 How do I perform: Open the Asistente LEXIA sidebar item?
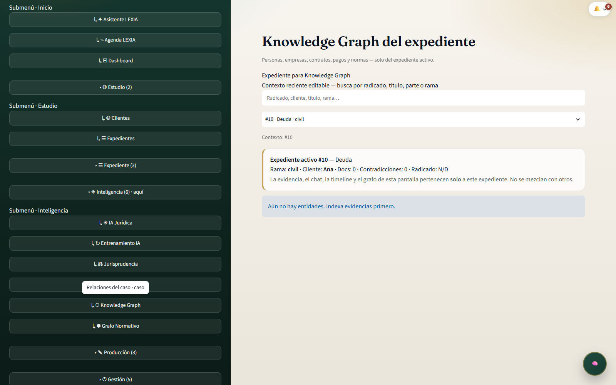[115, 20]
